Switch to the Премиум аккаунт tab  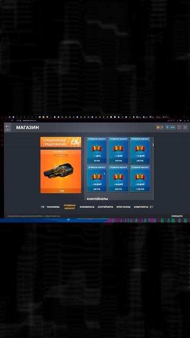70,207
